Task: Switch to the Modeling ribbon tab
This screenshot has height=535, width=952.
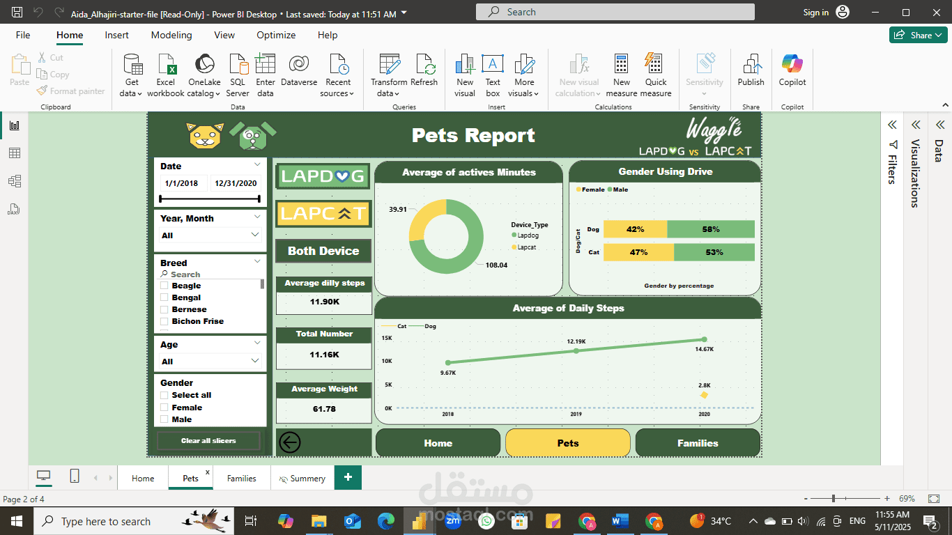Action: 171,35
